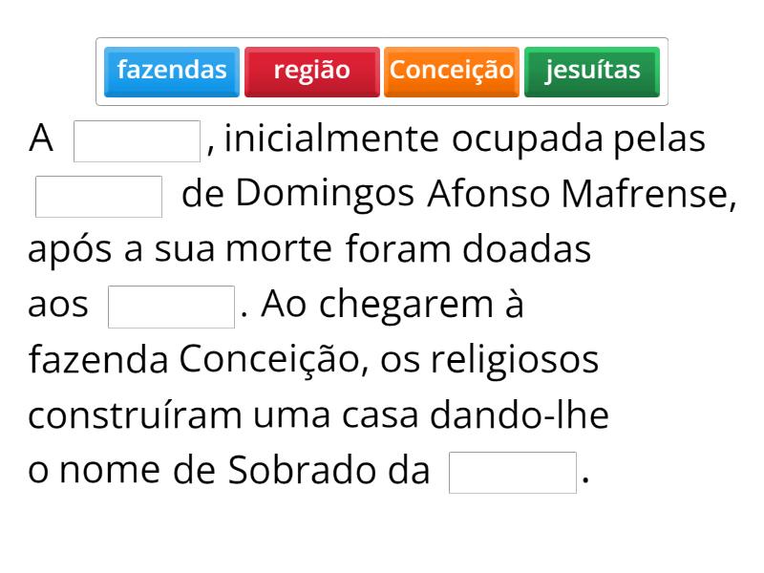Screen dimensions: 764x573
Task: Click the empty blank after "aos"
Action: pos(172,307)
